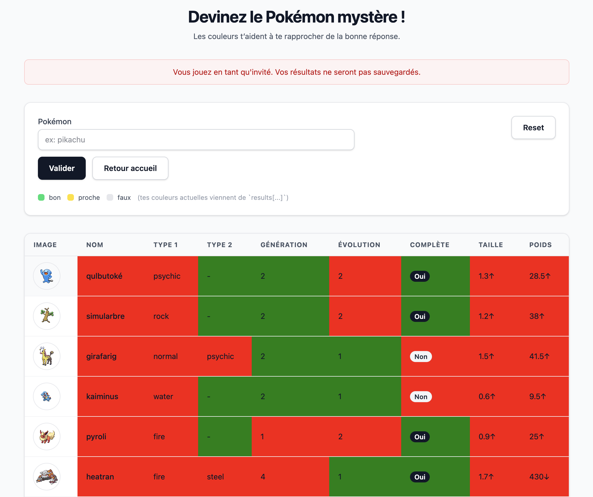Click the ÉVOLUTION column header

coord(359,245)
